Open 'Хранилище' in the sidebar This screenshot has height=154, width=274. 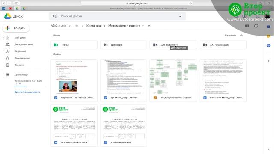21,75
